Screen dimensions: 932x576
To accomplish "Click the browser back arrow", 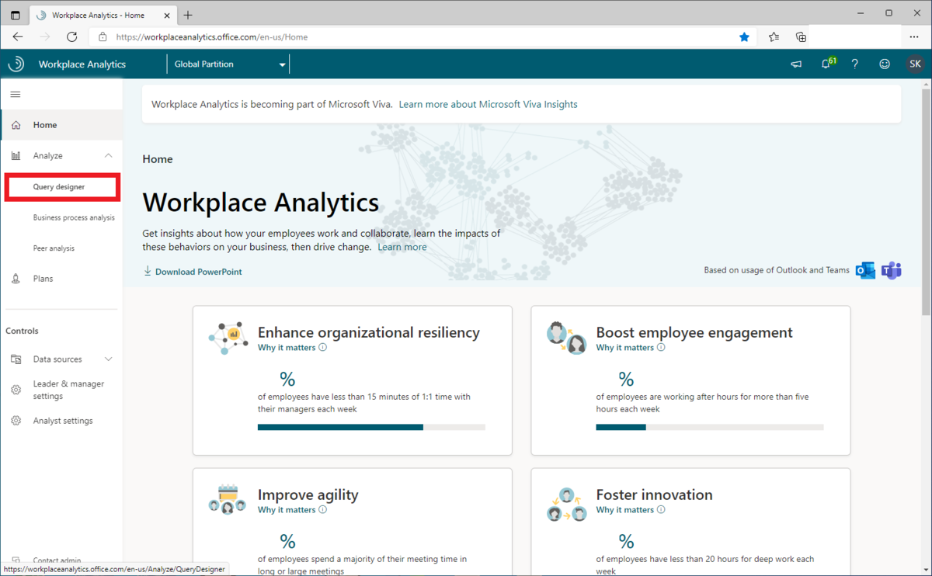I will tap(18, 36).
